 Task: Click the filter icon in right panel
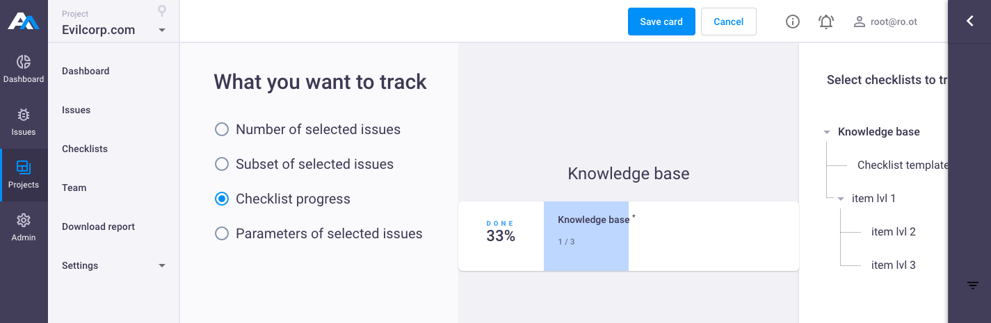click(x=973, y=285)
